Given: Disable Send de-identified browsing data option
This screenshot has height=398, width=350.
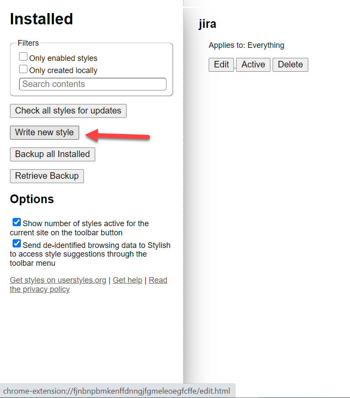Looking at the screenshot, I should [17, 244].
